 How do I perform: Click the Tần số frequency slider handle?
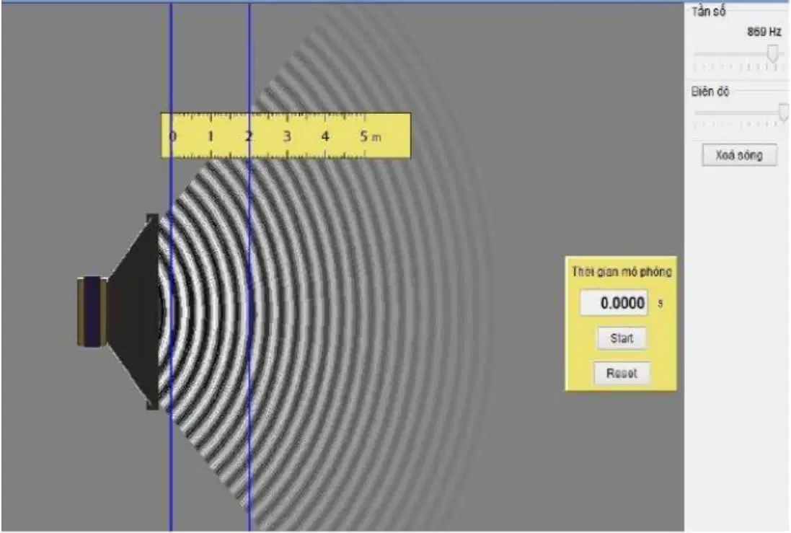772,53
